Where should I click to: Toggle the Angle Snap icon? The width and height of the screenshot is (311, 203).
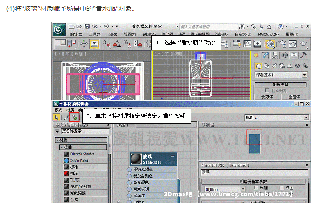pos(117,43)
